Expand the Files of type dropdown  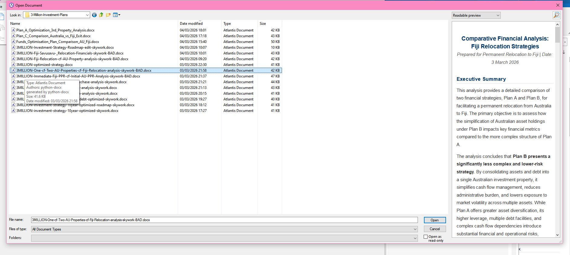pos(415,229)
